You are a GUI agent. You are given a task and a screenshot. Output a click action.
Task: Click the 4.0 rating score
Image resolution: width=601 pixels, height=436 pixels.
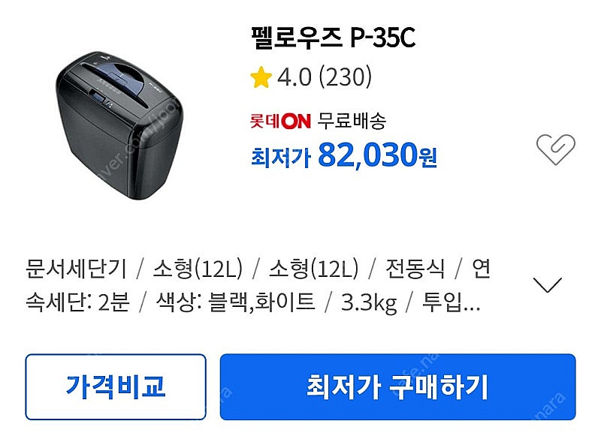click(294, 77)
